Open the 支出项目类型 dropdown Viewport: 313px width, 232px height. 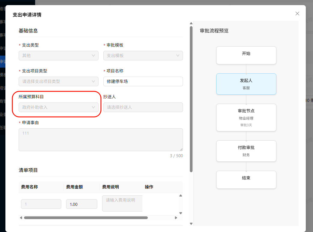click(58, 81)
